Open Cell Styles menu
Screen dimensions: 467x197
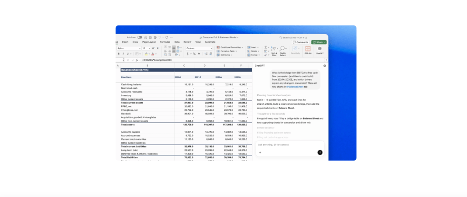[x=224, y=55]
